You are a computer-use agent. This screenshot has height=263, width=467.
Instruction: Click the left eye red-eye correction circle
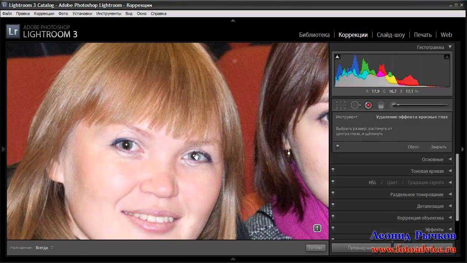click(x=127, y=145)
